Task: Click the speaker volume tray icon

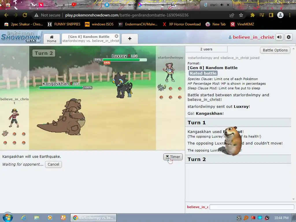Action: click(267, 218)
